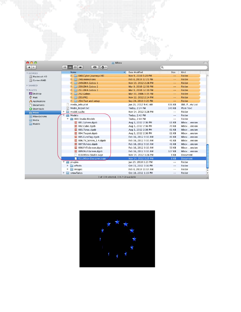Click the Macintosh HD drive icon
241x312 pixels.
point(31,77)
